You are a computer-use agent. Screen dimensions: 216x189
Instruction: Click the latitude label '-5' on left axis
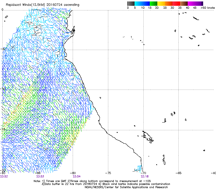pos(2,49)
